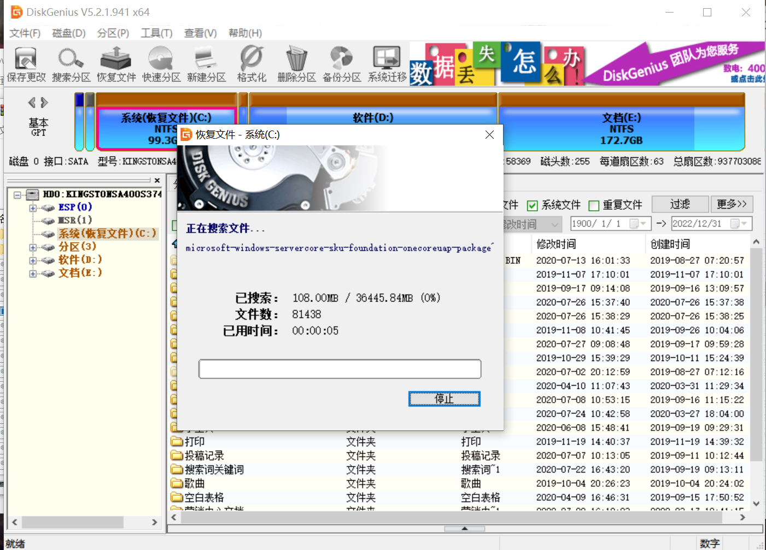Viewport: 766px width, 550px height.
Task: Open the 工具(T) menu
Action: coord(157,33)
